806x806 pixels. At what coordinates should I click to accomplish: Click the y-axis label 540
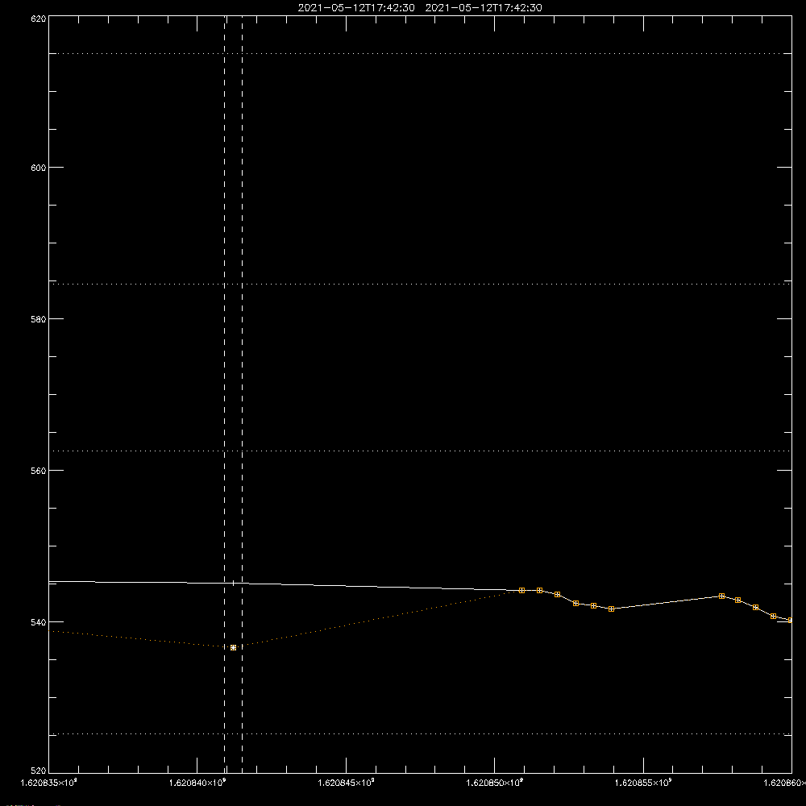pos(39,622)
